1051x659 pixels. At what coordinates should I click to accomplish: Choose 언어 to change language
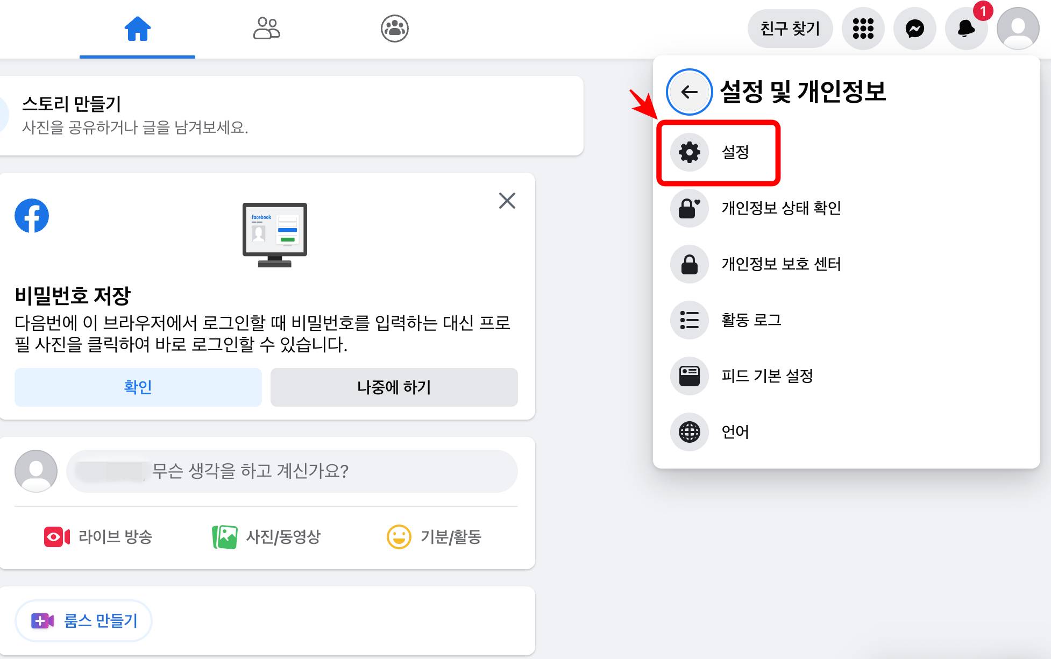point(735,432)
